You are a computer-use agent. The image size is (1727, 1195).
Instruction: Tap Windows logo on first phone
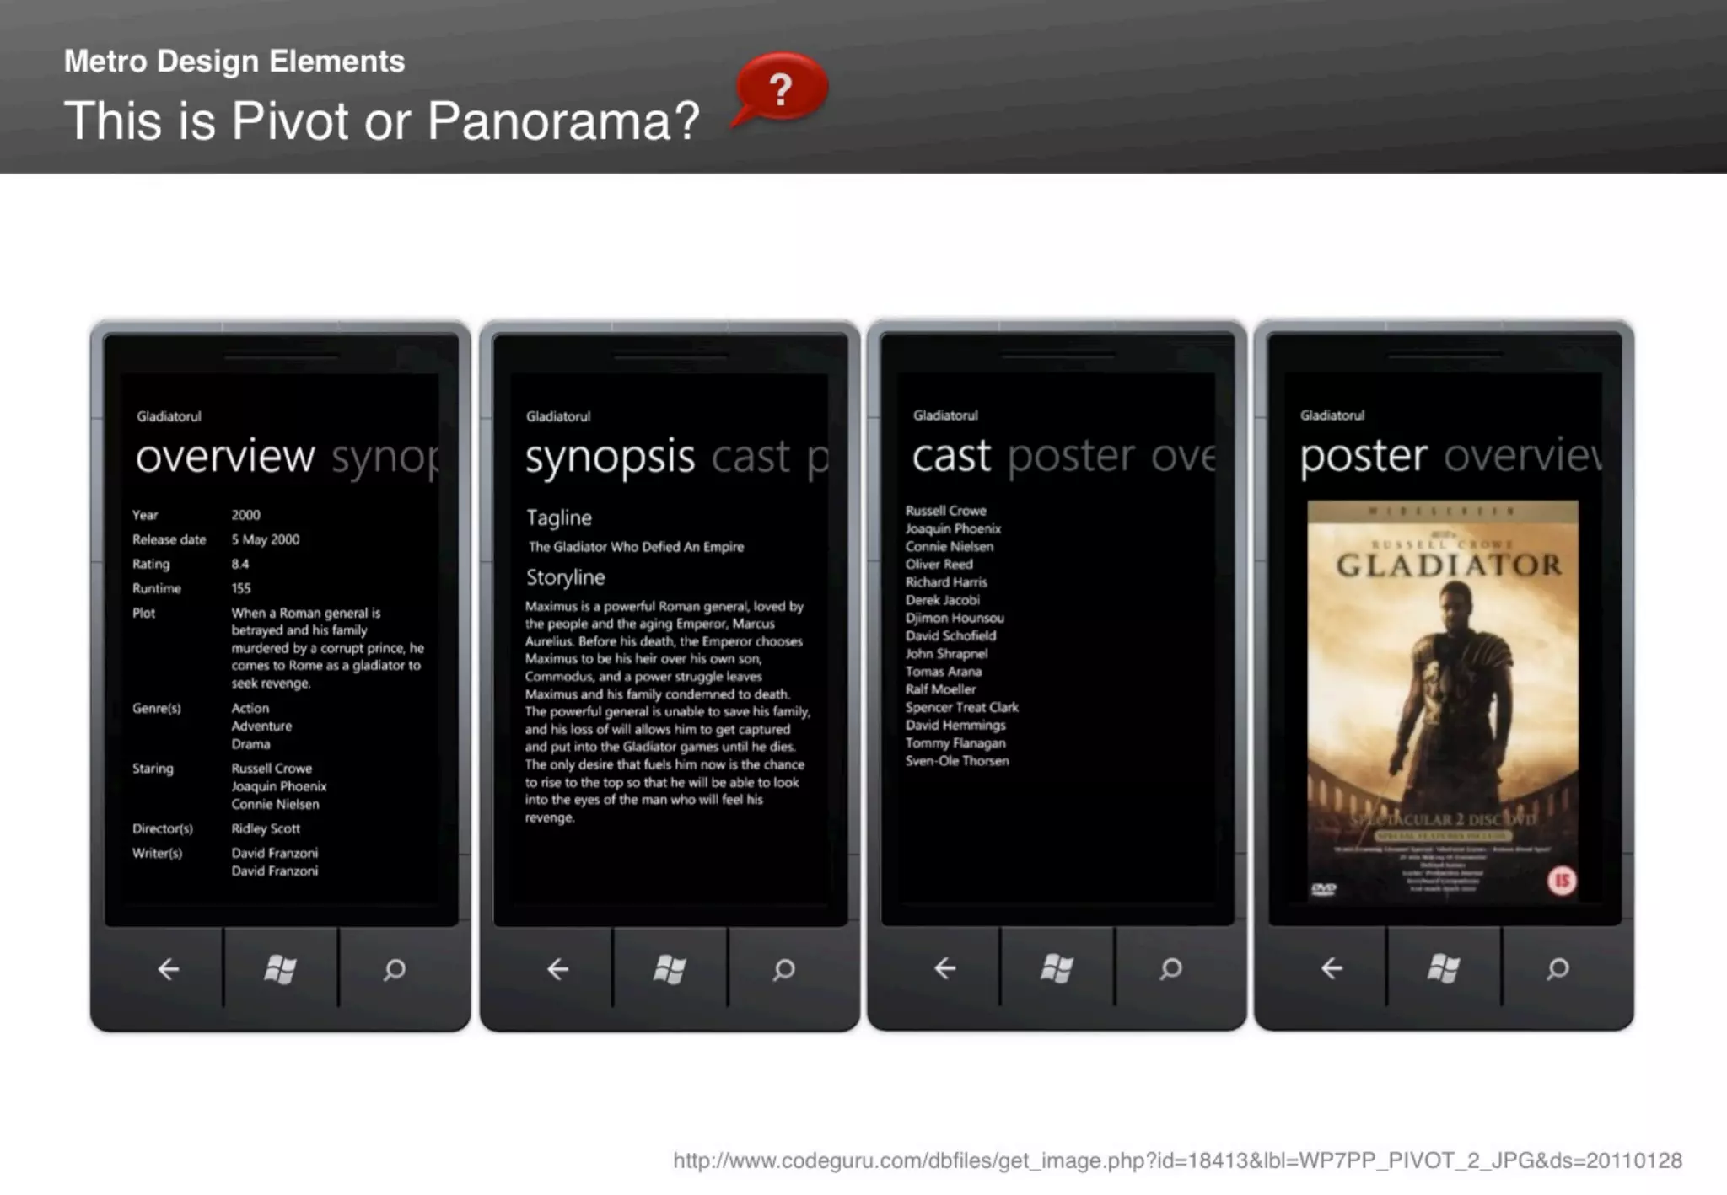(x=280, y=969)
